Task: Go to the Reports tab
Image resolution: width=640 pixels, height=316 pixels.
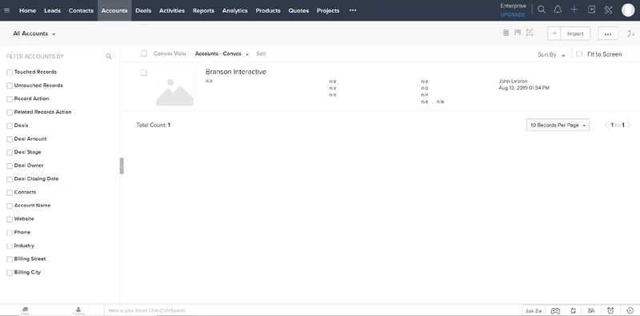Action: click(x=203, y=10)
